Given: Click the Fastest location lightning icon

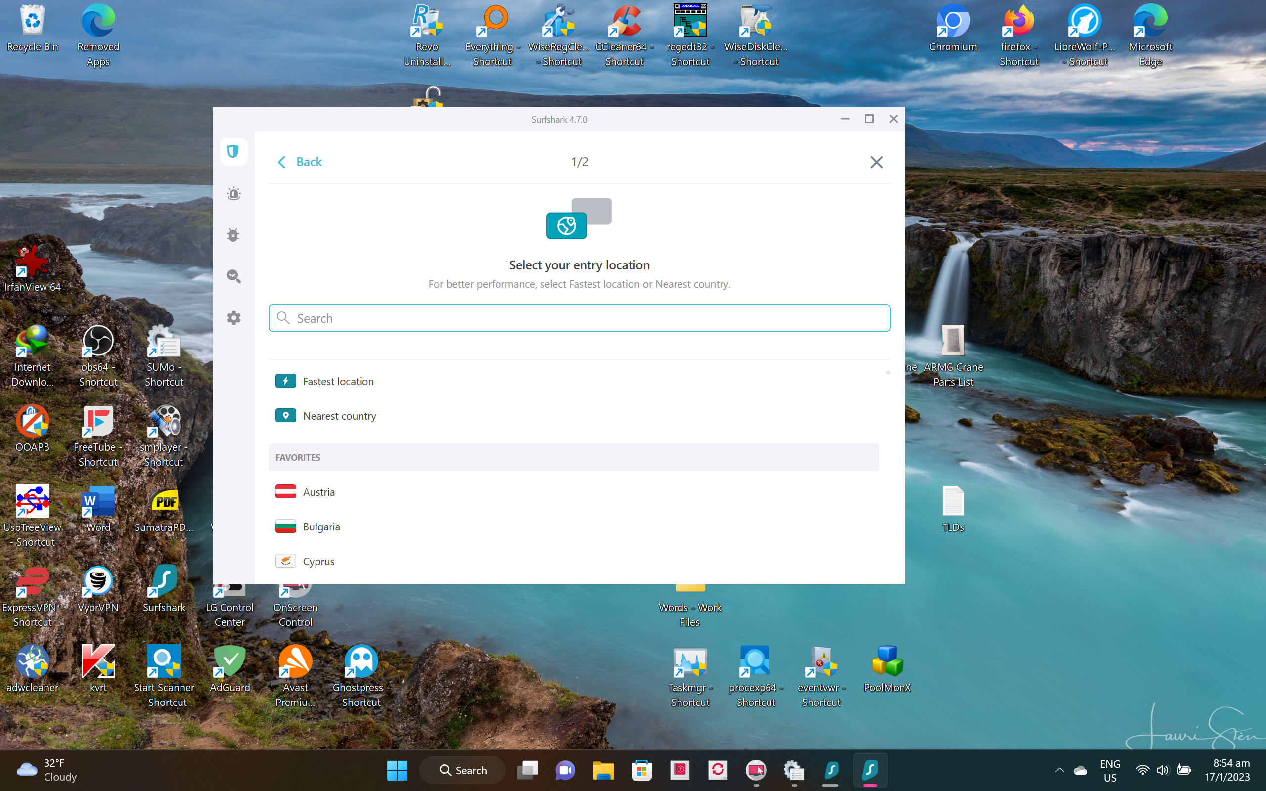Looking at the screenshot, I should 285,381.
